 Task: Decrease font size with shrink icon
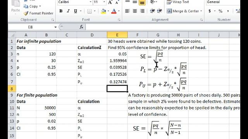pos(117,2)
